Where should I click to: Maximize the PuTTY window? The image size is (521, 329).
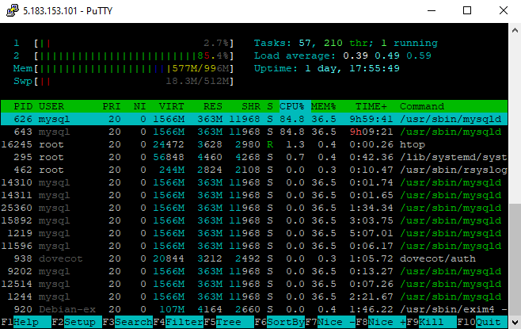[467, 11]
